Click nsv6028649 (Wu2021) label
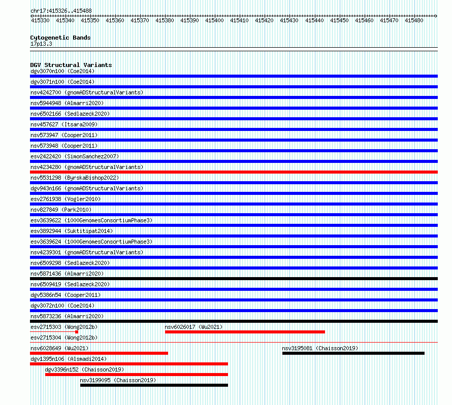The image size is (452, 405). 59,348
